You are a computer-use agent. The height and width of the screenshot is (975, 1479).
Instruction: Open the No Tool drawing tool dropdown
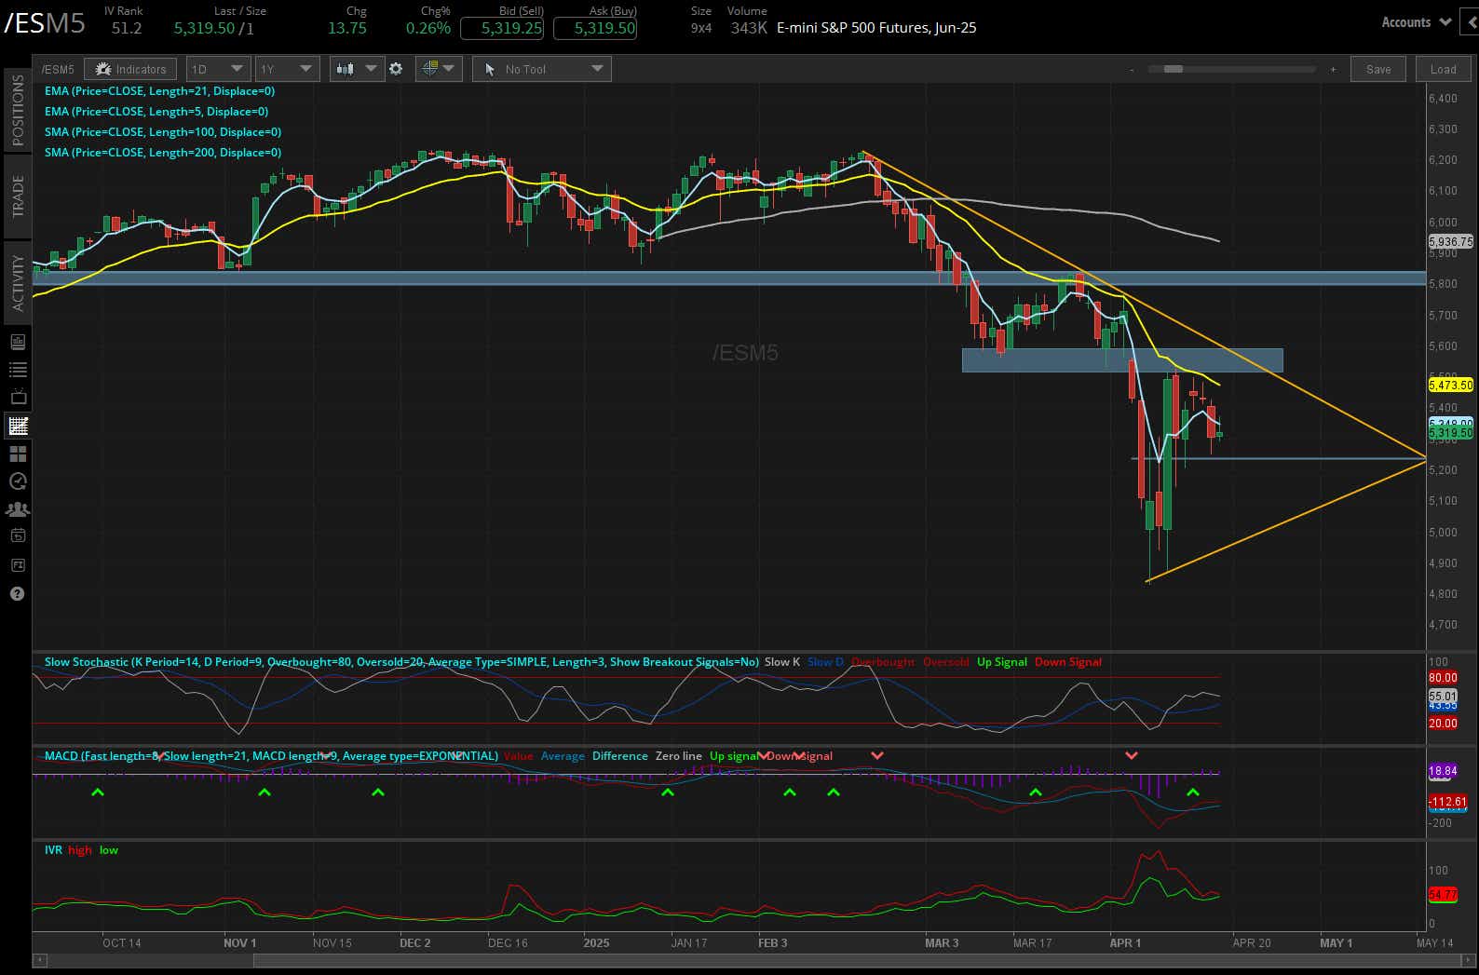point(542,69)
